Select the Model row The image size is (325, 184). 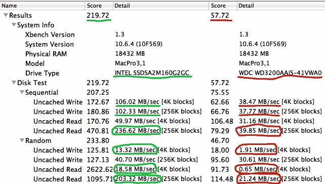pos(162,63)
